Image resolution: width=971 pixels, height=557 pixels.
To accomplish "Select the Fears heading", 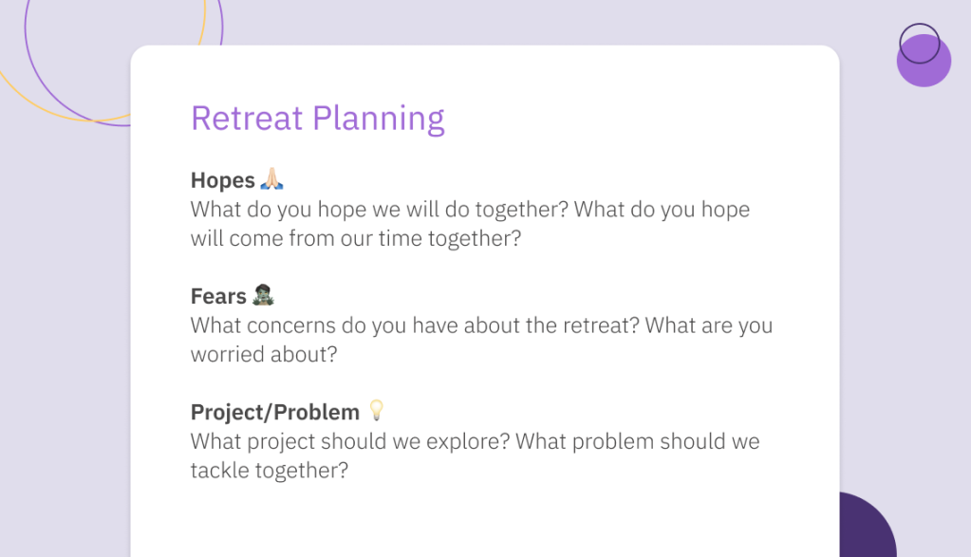I will pyautogui.click(x=218, y=296).
